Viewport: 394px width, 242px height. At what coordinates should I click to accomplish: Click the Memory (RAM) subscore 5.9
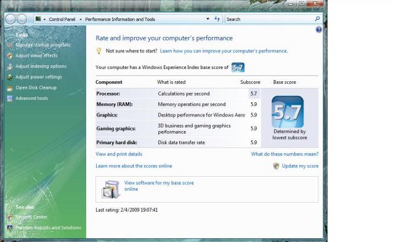(x=254, y=104)
